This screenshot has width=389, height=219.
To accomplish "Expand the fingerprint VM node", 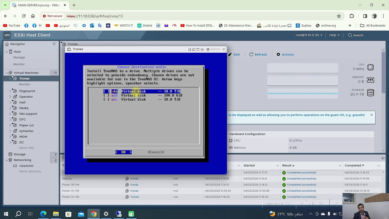I will 10,91.
